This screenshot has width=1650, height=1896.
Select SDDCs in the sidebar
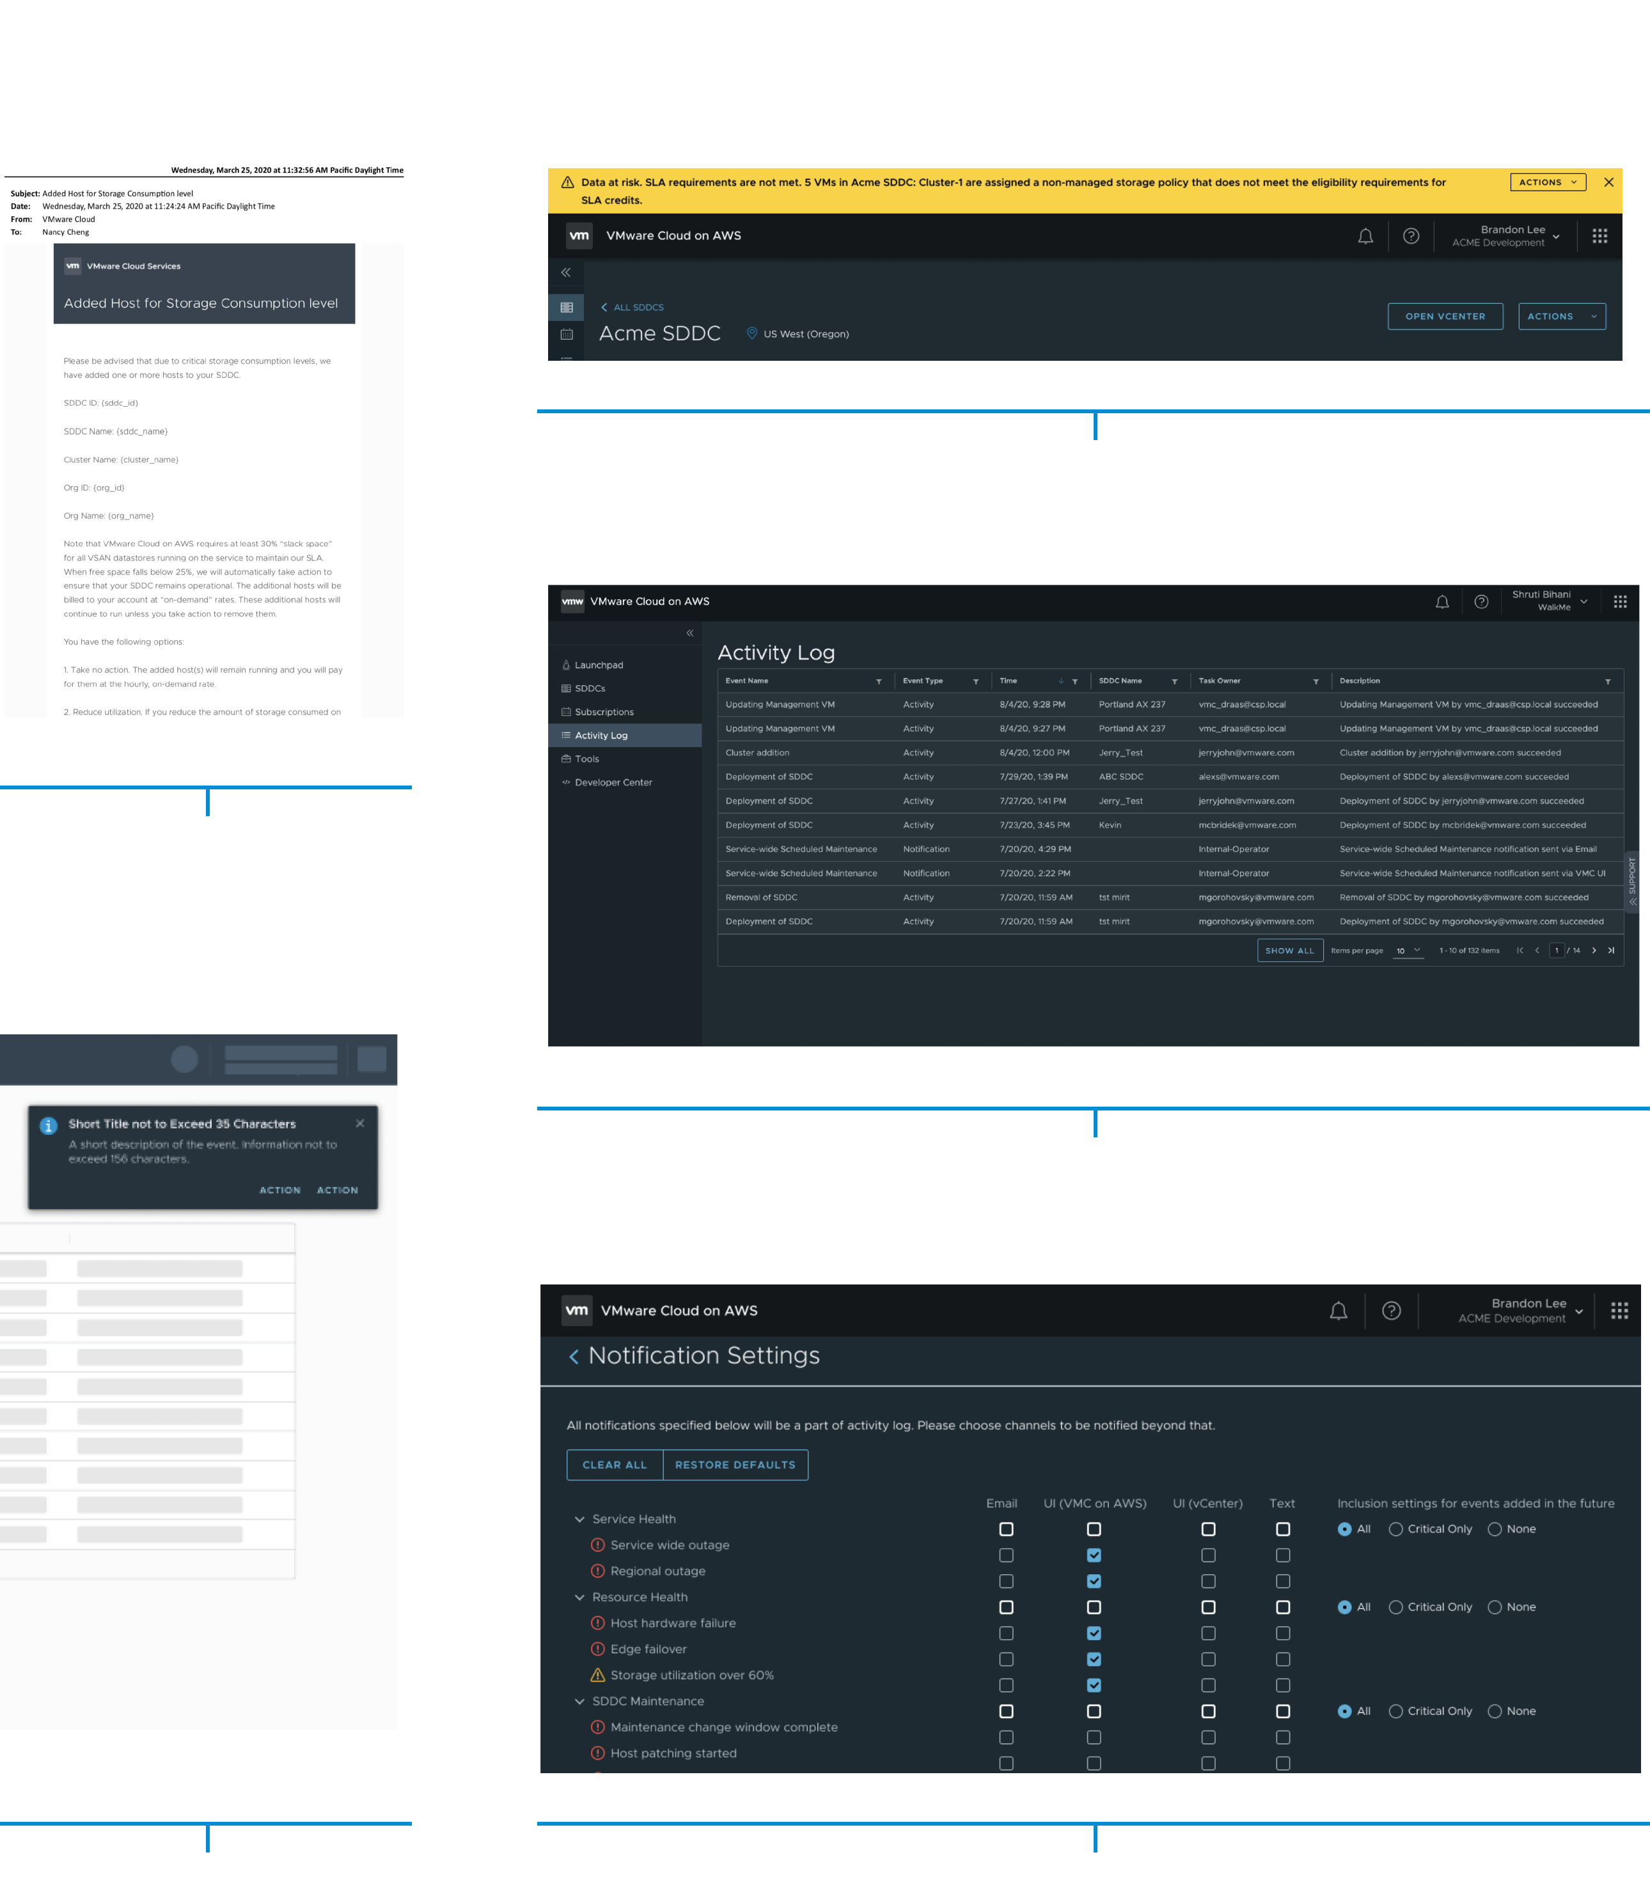point(589,689)
